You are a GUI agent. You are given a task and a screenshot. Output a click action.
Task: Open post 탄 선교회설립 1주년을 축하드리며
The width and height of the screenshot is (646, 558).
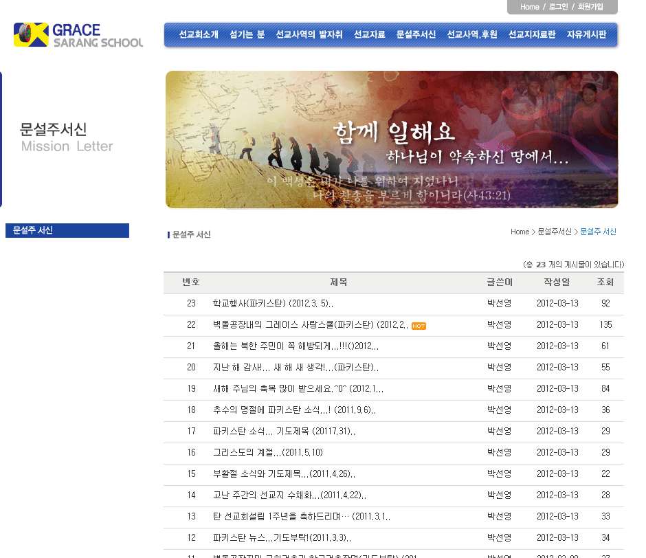coord(302,517)
